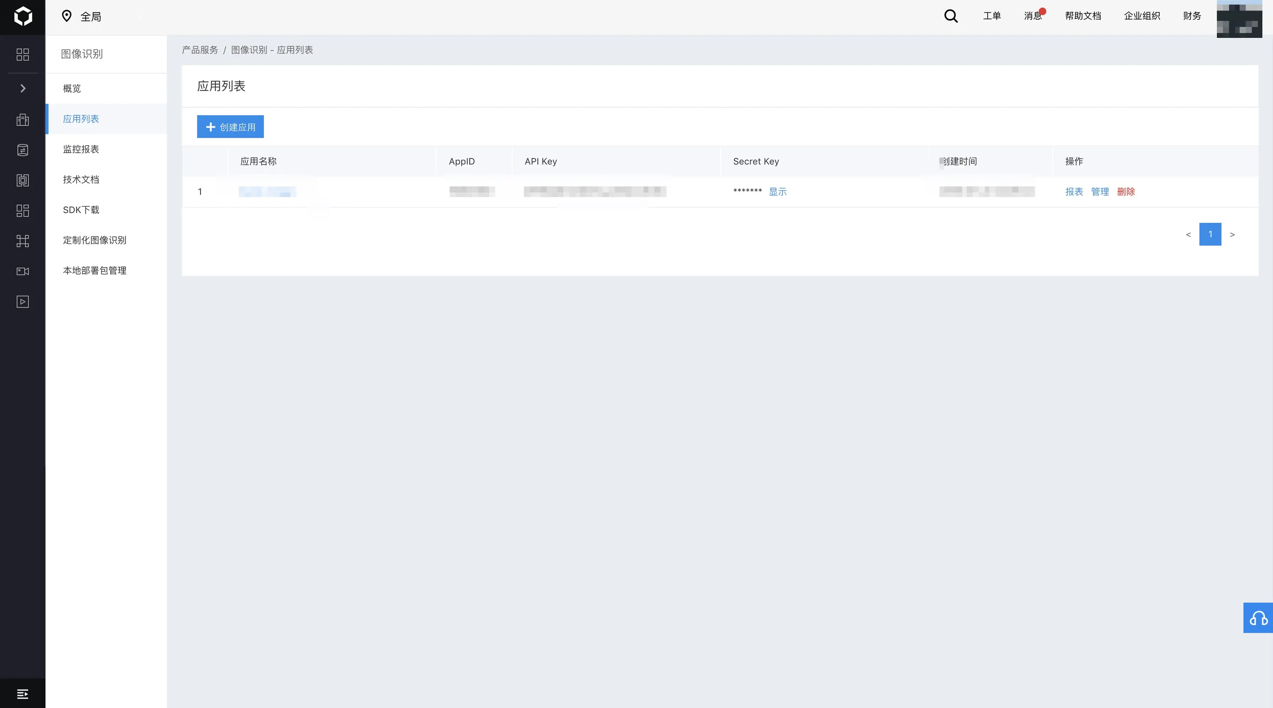Show the Secret Key via 显示 link

click(778, 192)
